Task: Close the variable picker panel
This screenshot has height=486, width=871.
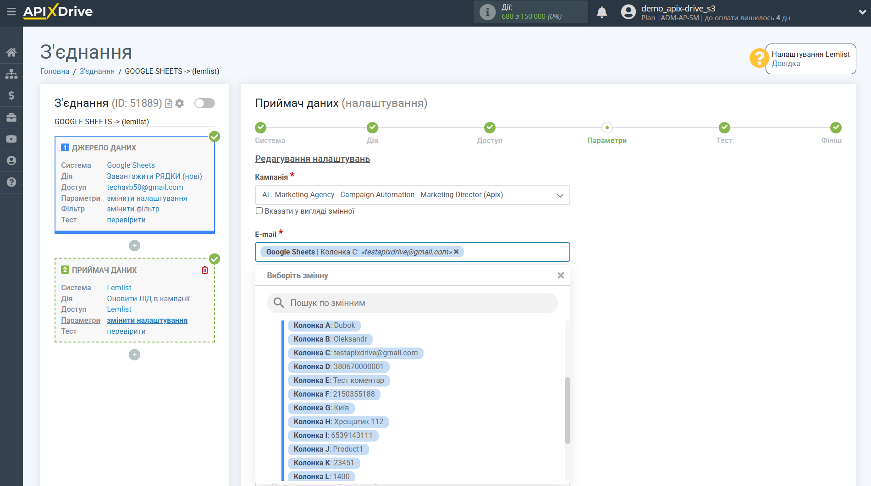Action: point(560,276)
